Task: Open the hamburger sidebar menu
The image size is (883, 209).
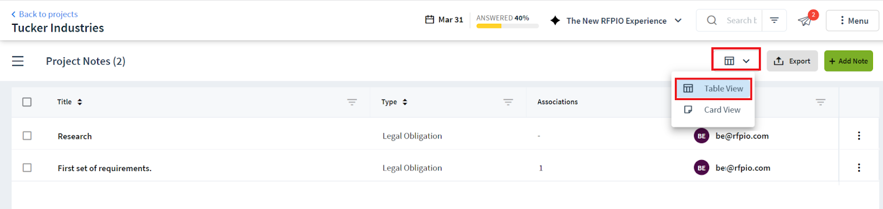Action: [x=18, y=61]
